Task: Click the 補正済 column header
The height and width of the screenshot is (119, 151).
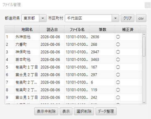Action: [x=127, y=30]
